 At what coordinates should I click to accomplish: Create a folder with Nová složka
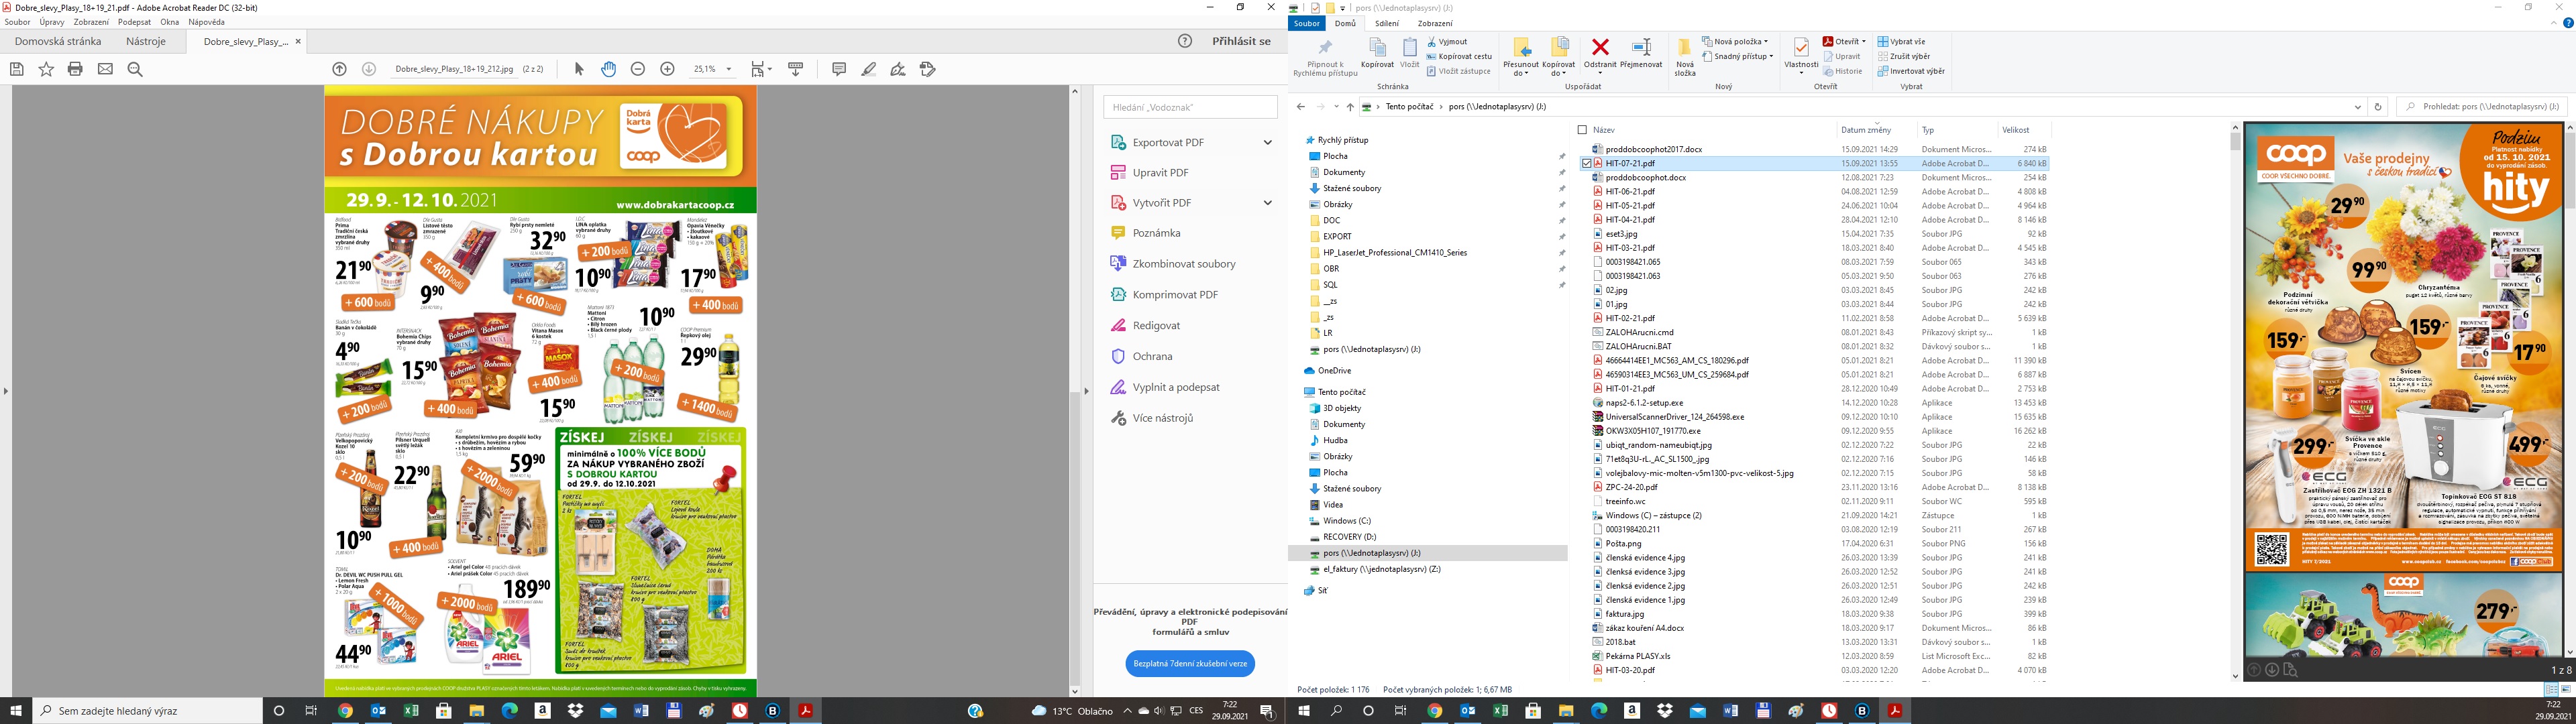coord(1685,57)
